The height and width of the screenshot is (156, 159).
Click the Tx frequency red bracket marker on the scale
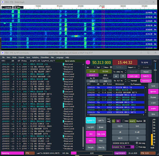(x=103, y=8)
